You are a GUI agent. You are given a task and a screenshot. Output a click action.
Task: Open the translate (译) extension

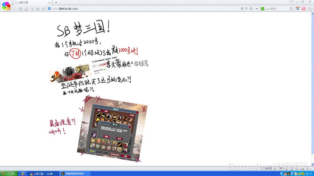(298, 9)
